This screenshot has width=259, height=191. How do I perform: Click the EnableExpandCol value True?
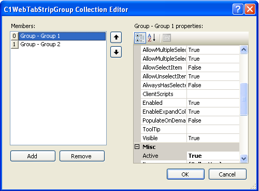[x=213, y=112]
